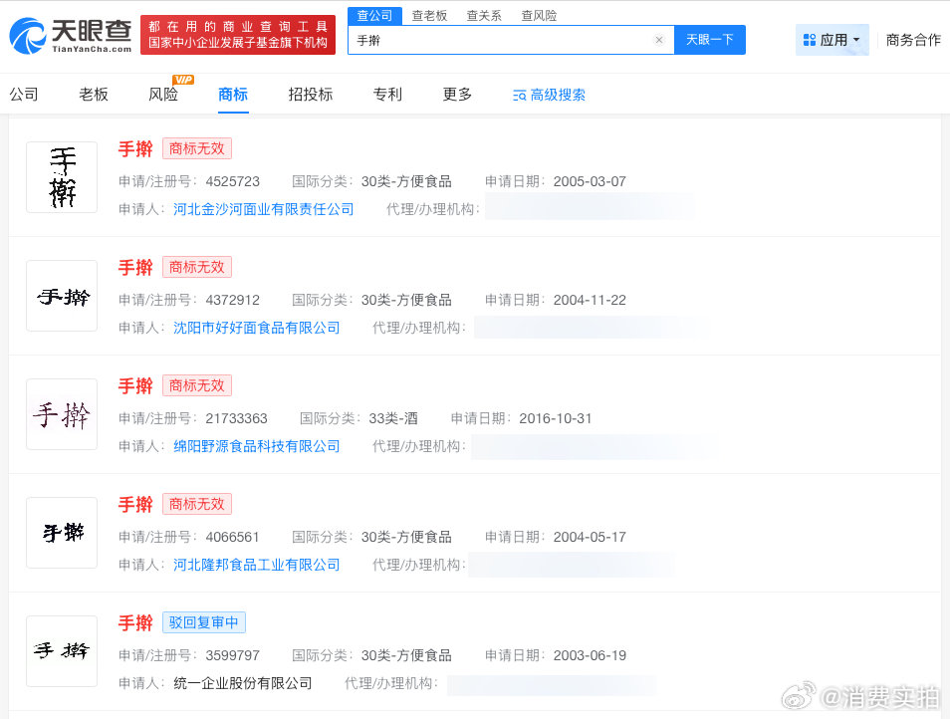Click the 33类-酒 classification text

click(x=393, y=418)
